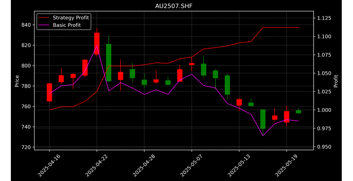Click the 800 price tick label
This screenshot has width=353, height=181.
(x=26, y=66)
